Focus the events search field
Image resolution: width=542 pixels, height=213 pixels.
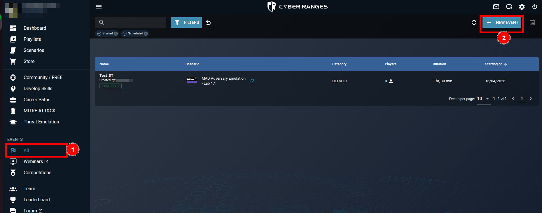click(x=130, y=22)
